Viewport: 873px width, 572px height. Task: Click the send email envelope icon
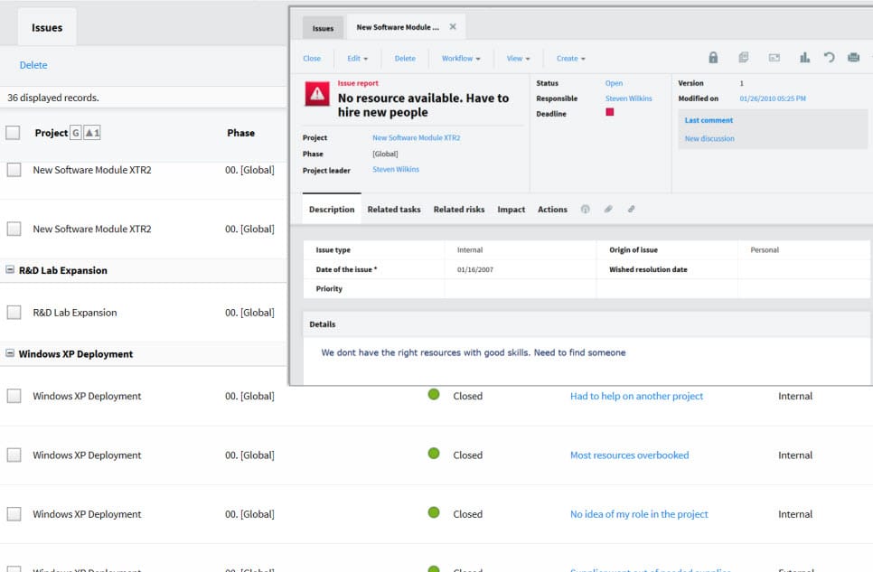click(x=774, y=58)
